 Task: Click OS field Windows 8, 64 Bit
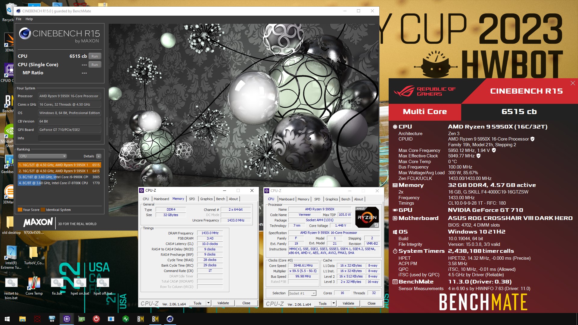point(70,113)
